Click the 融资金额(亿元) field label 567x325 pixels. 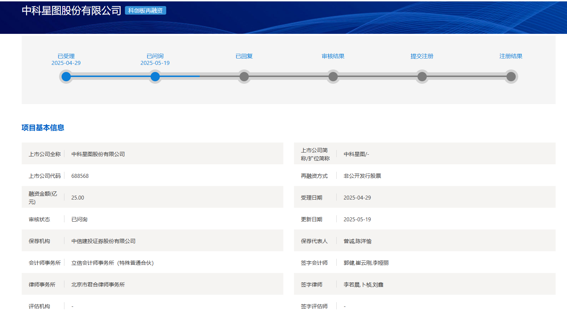43,198
